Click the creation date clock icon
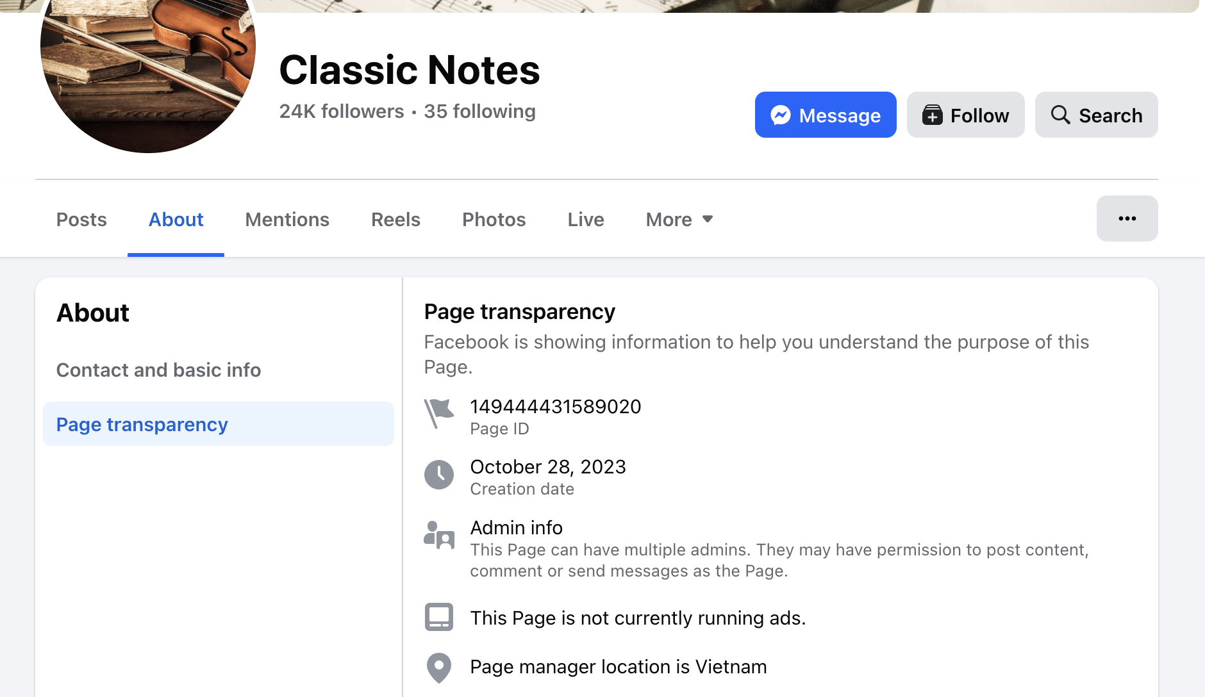The image size is (1205, 697). (439, 475)
